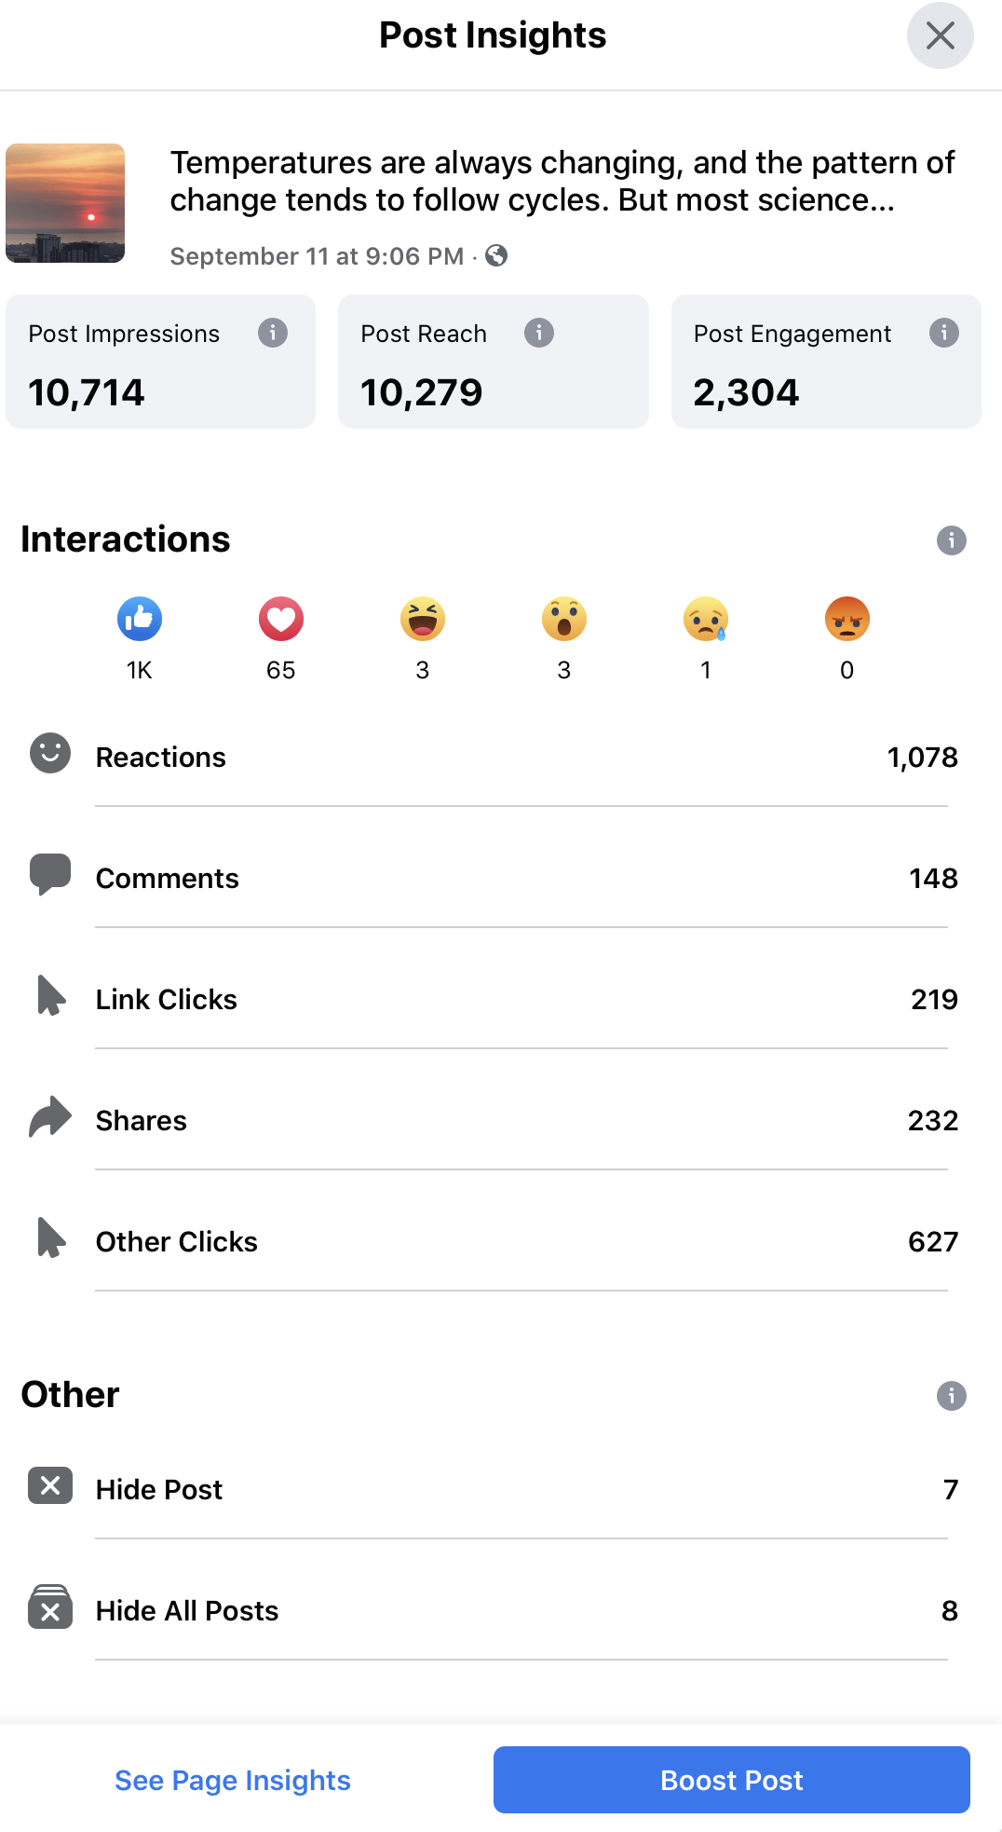
Task: Click See Page Insights link
Action: (233, 1780)
